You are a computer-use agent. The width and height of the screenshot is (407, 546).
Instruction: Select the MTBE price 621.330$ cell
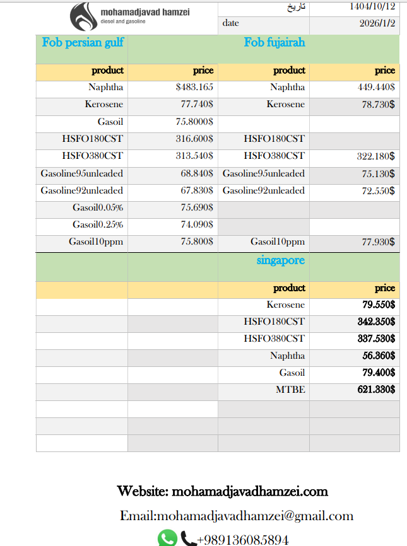coord(375,390)
